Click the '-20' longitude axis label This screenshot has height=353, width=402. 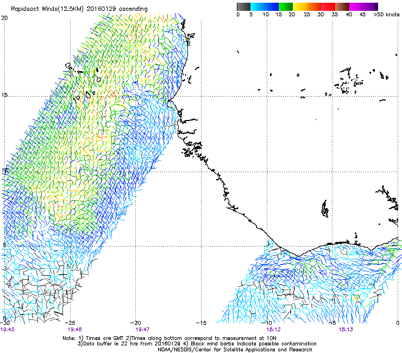136,323
